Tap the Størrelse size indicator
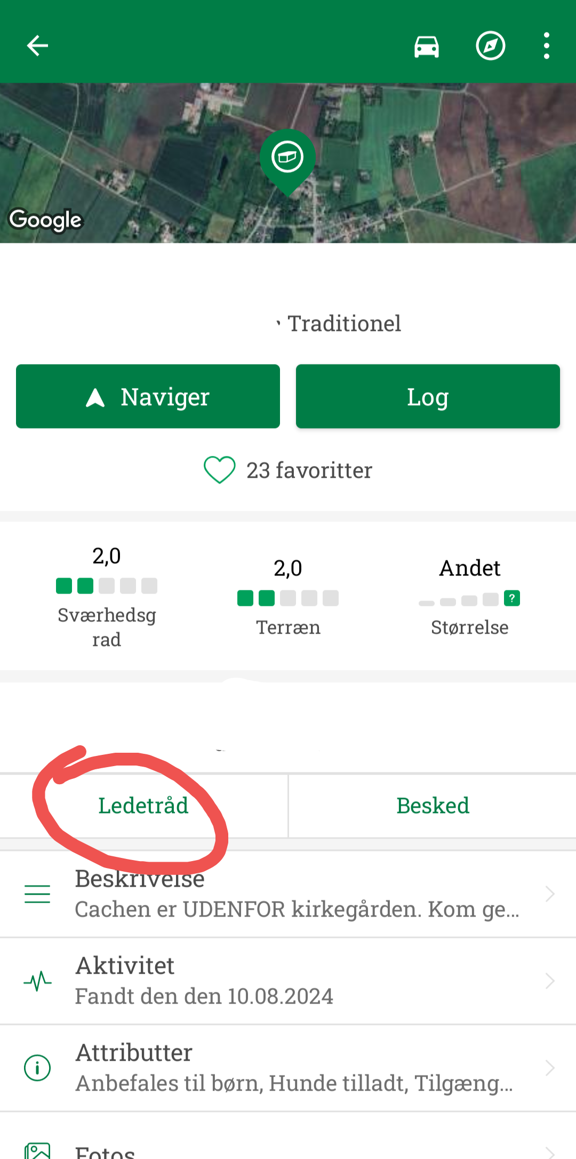The width and height of the screenshot is (576, 1159). 469,599
